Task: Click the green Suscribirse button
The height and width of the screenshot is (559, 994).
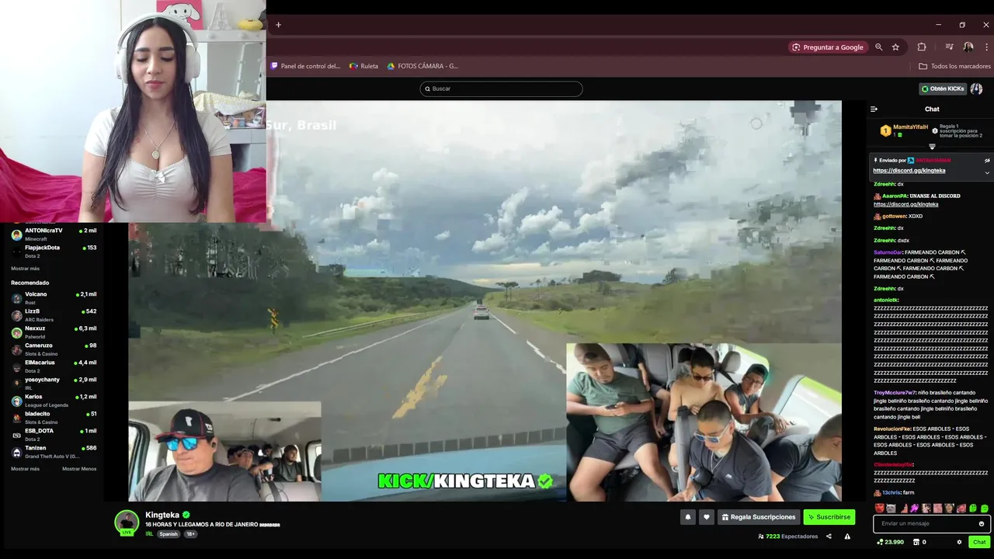Action: 829,517
